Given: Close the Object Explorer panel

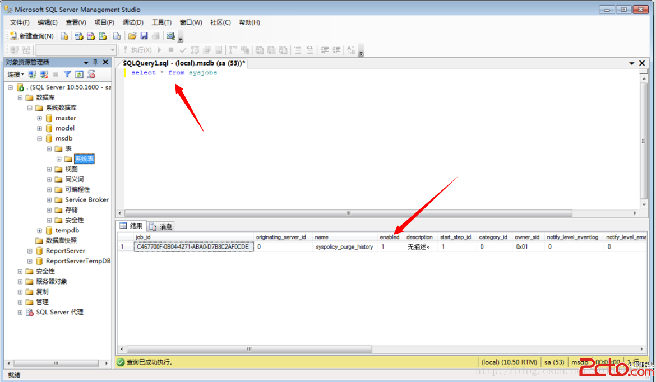Looking at the screenshot, I should click(x=105, y=62).
